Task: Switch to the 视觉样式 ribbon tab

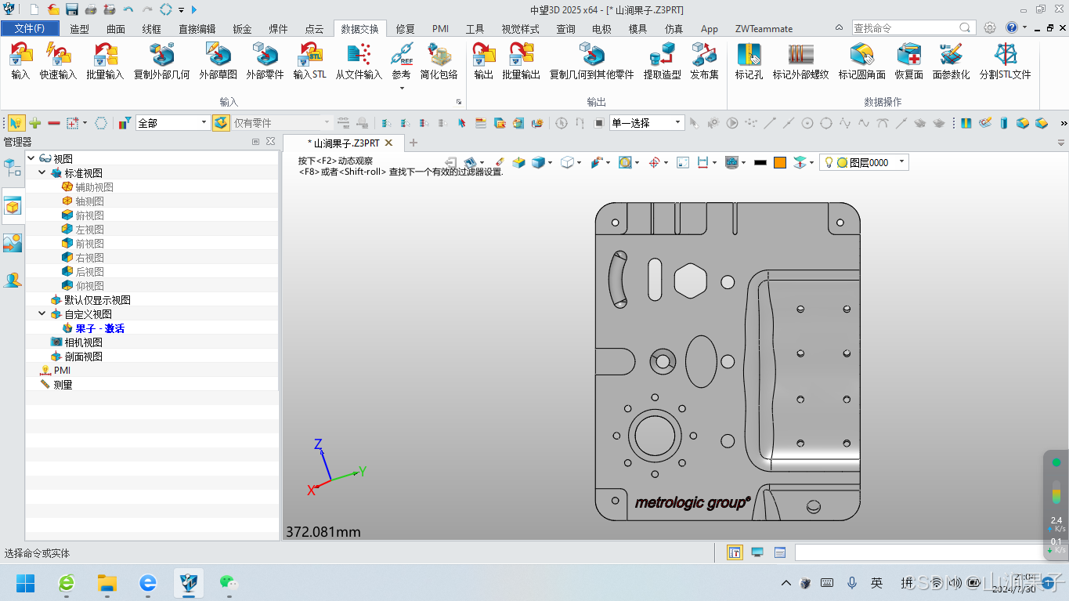Action: tap(520, 29)
